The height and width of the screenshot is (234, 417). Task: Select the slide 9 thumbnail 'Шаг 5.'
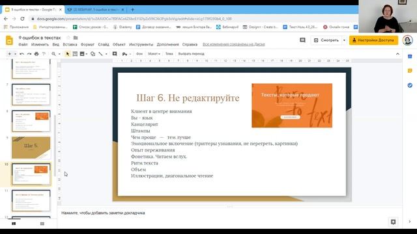tap(31, 148)
